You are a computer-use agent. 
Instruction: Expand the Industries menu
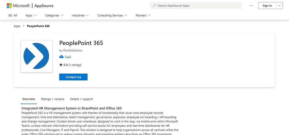tap(80, 16)
